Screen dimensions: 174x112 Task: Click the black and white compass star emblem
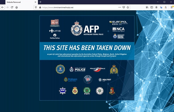tap(100, 91)
